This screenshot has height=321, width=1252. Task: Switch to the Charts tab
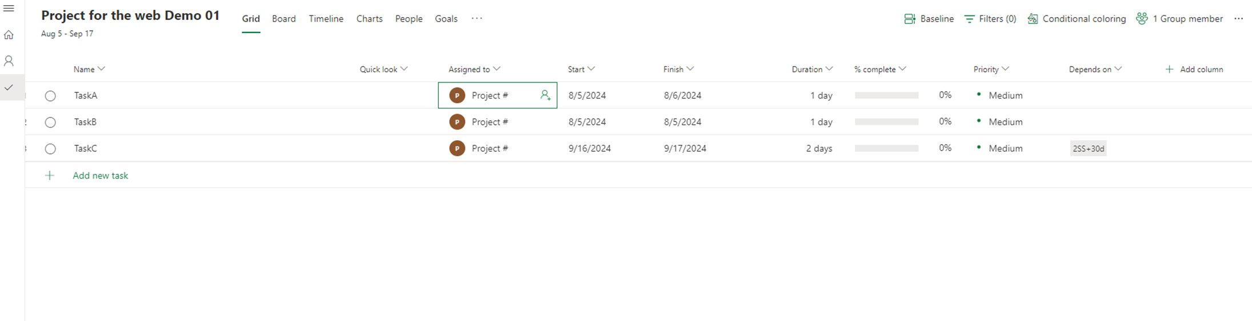click(369, 19)
